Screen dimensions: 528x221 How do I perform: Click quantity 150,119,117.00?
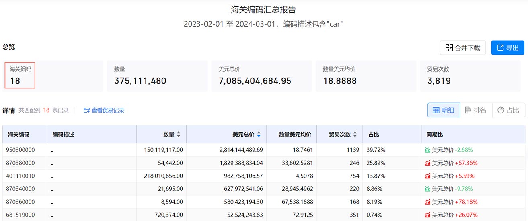163,150
